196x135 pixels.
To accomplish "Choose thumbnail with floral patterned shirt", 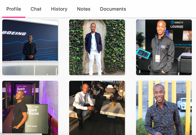I will pyautogui.click(x=164, y=108).
